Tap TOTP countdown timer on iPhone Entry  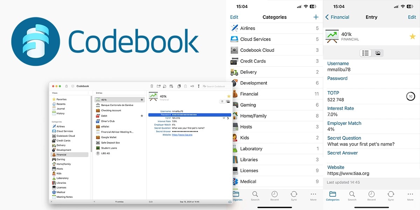point(411,97)
